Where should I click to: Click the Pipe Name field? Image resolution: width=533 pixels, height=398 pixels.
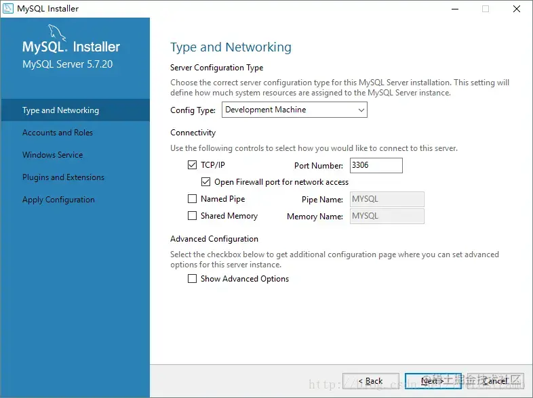point(387,199)
